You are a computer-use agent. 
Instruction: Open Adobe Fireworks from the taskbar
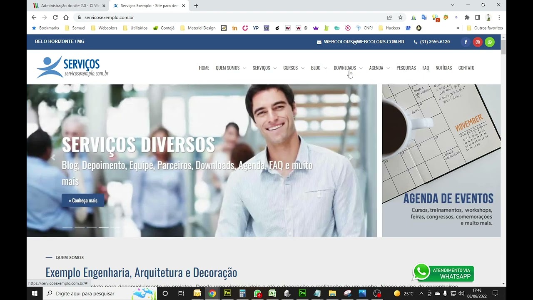(x=227, y=293)
